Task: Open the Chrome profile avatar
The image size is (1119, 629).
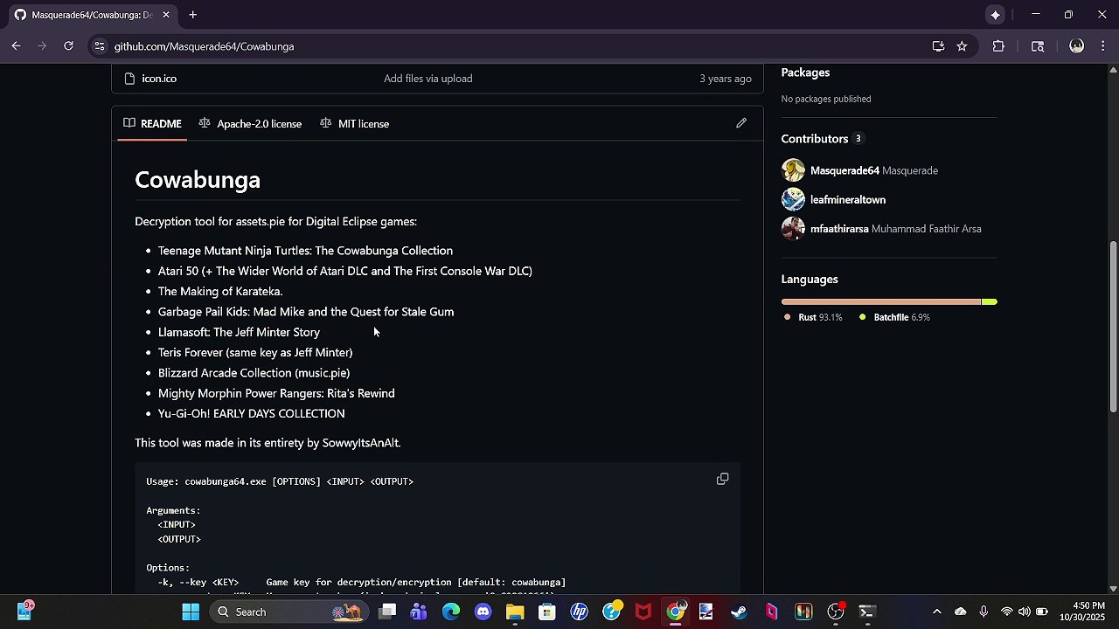Action: 1076,46
